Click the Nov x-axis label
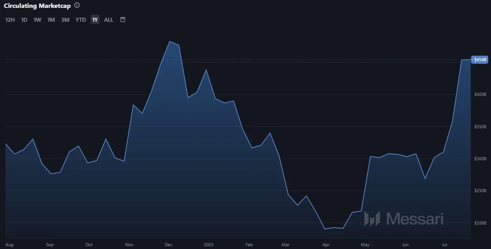This screenshot has height=249, width=491. (129, 245)
